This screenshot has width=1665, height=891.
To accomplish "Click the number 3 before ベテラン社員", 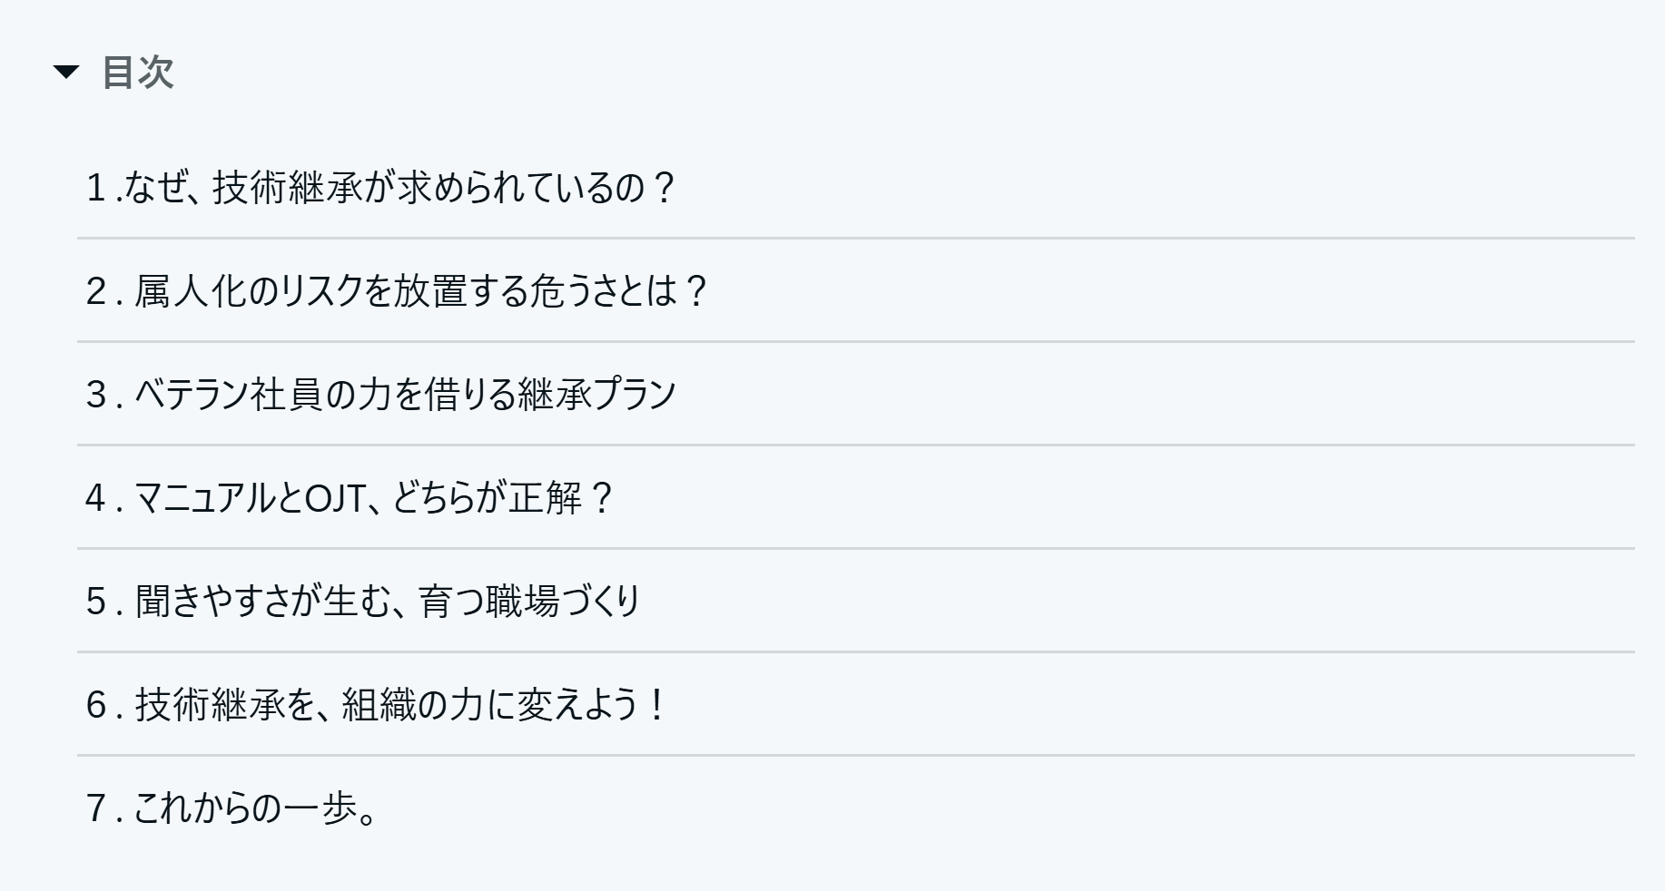I will click(97, 395).
